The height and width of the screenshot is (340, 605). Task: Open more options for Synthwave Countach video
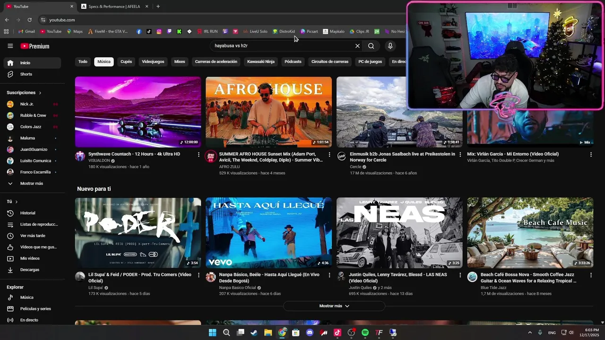[x=199, y=154]
